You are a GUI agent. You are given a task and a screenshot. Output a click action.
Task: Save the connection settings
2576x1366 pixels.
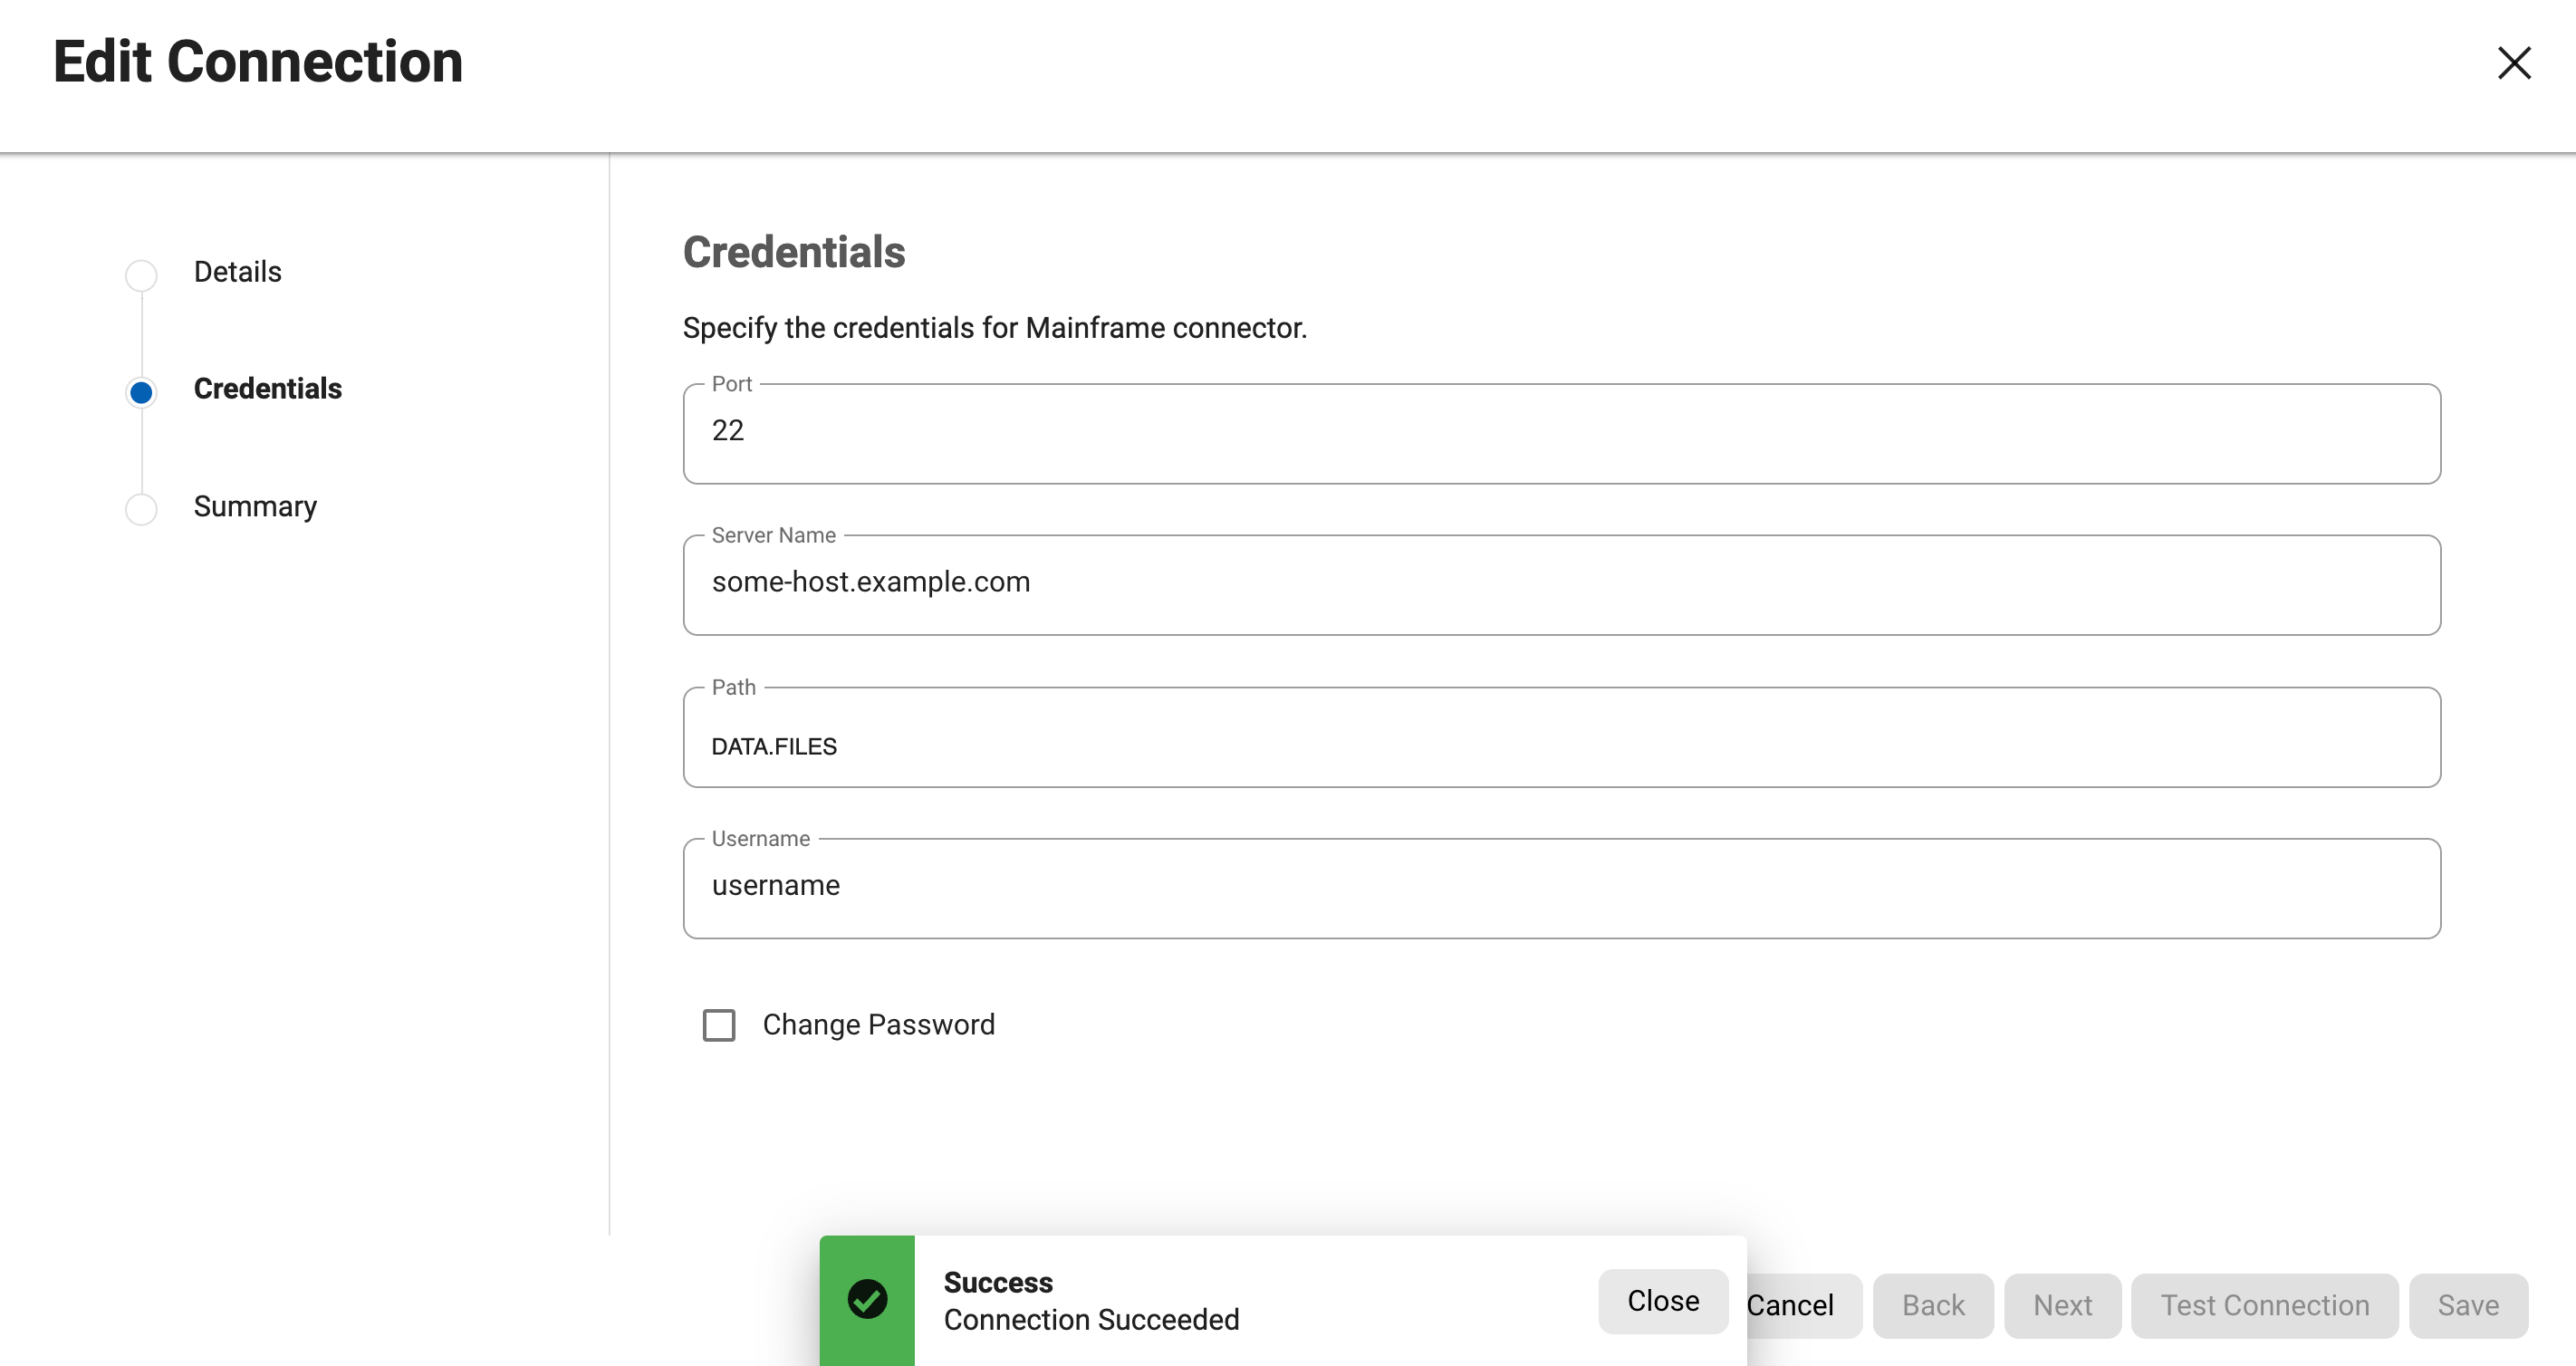tap(2467, 1305)
